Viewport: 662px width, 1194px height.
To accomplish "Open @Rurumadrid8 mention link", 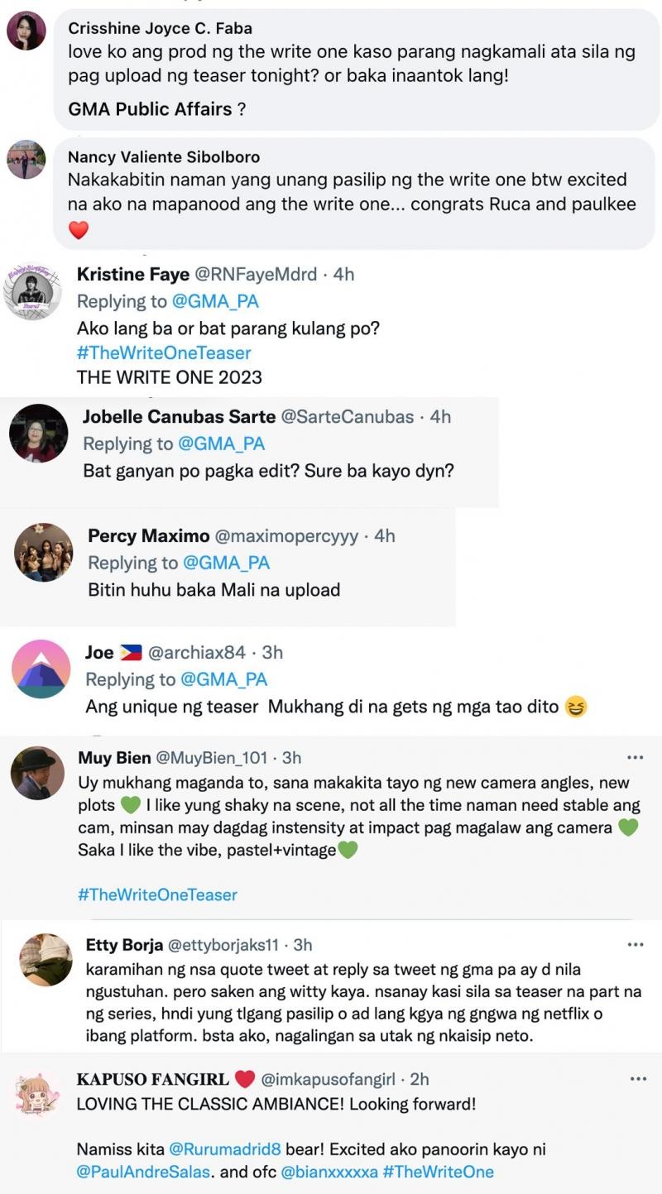I will pos(225,1149).
